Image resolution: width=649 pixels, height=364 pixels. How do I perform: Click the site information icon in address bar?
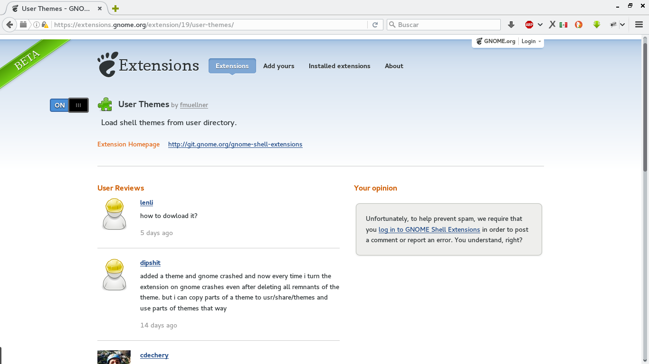(x=37, y=25)
